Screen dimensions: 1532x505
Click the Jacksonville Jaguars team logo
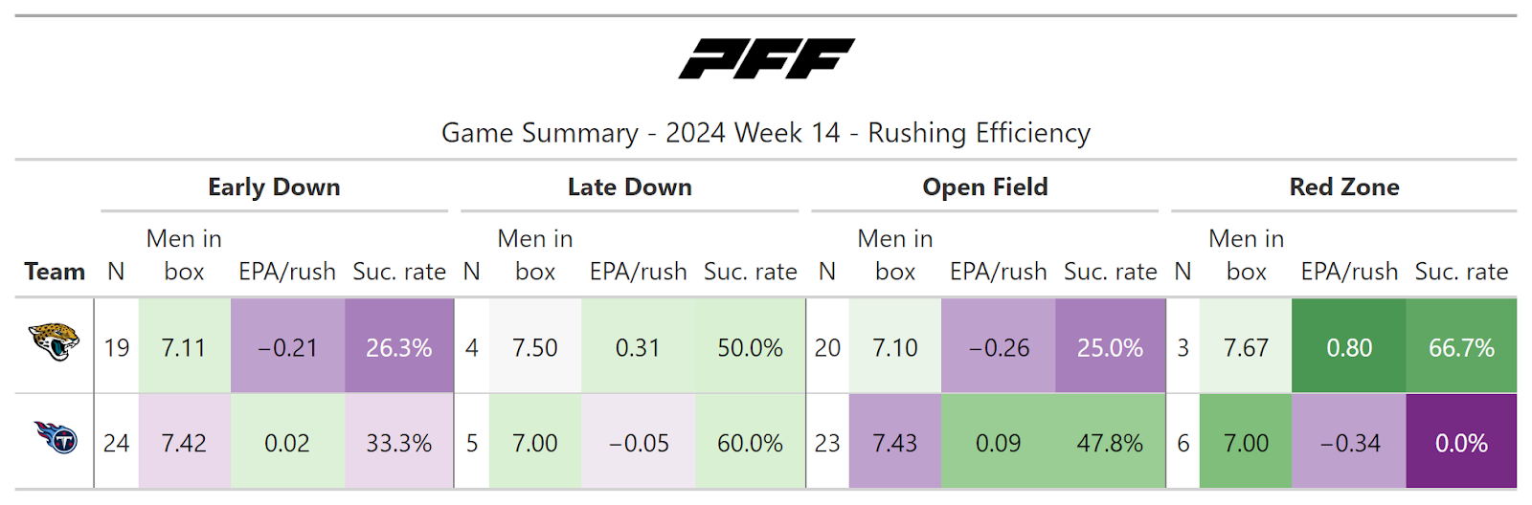tap(55, 342)
